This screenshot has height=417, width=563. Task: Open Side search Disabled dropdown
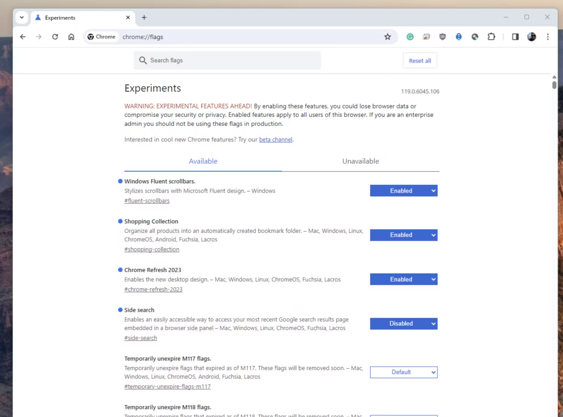tap(404, 323)
